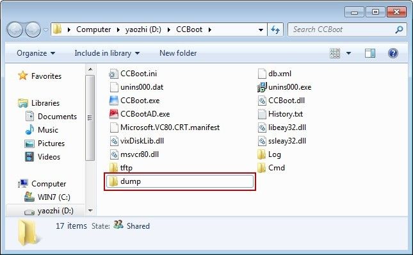Image resolution: width=413 pixels, height=255 pixels.
Task: Click the navigation pane scroll down arrow
Action: tap(90, 211)
